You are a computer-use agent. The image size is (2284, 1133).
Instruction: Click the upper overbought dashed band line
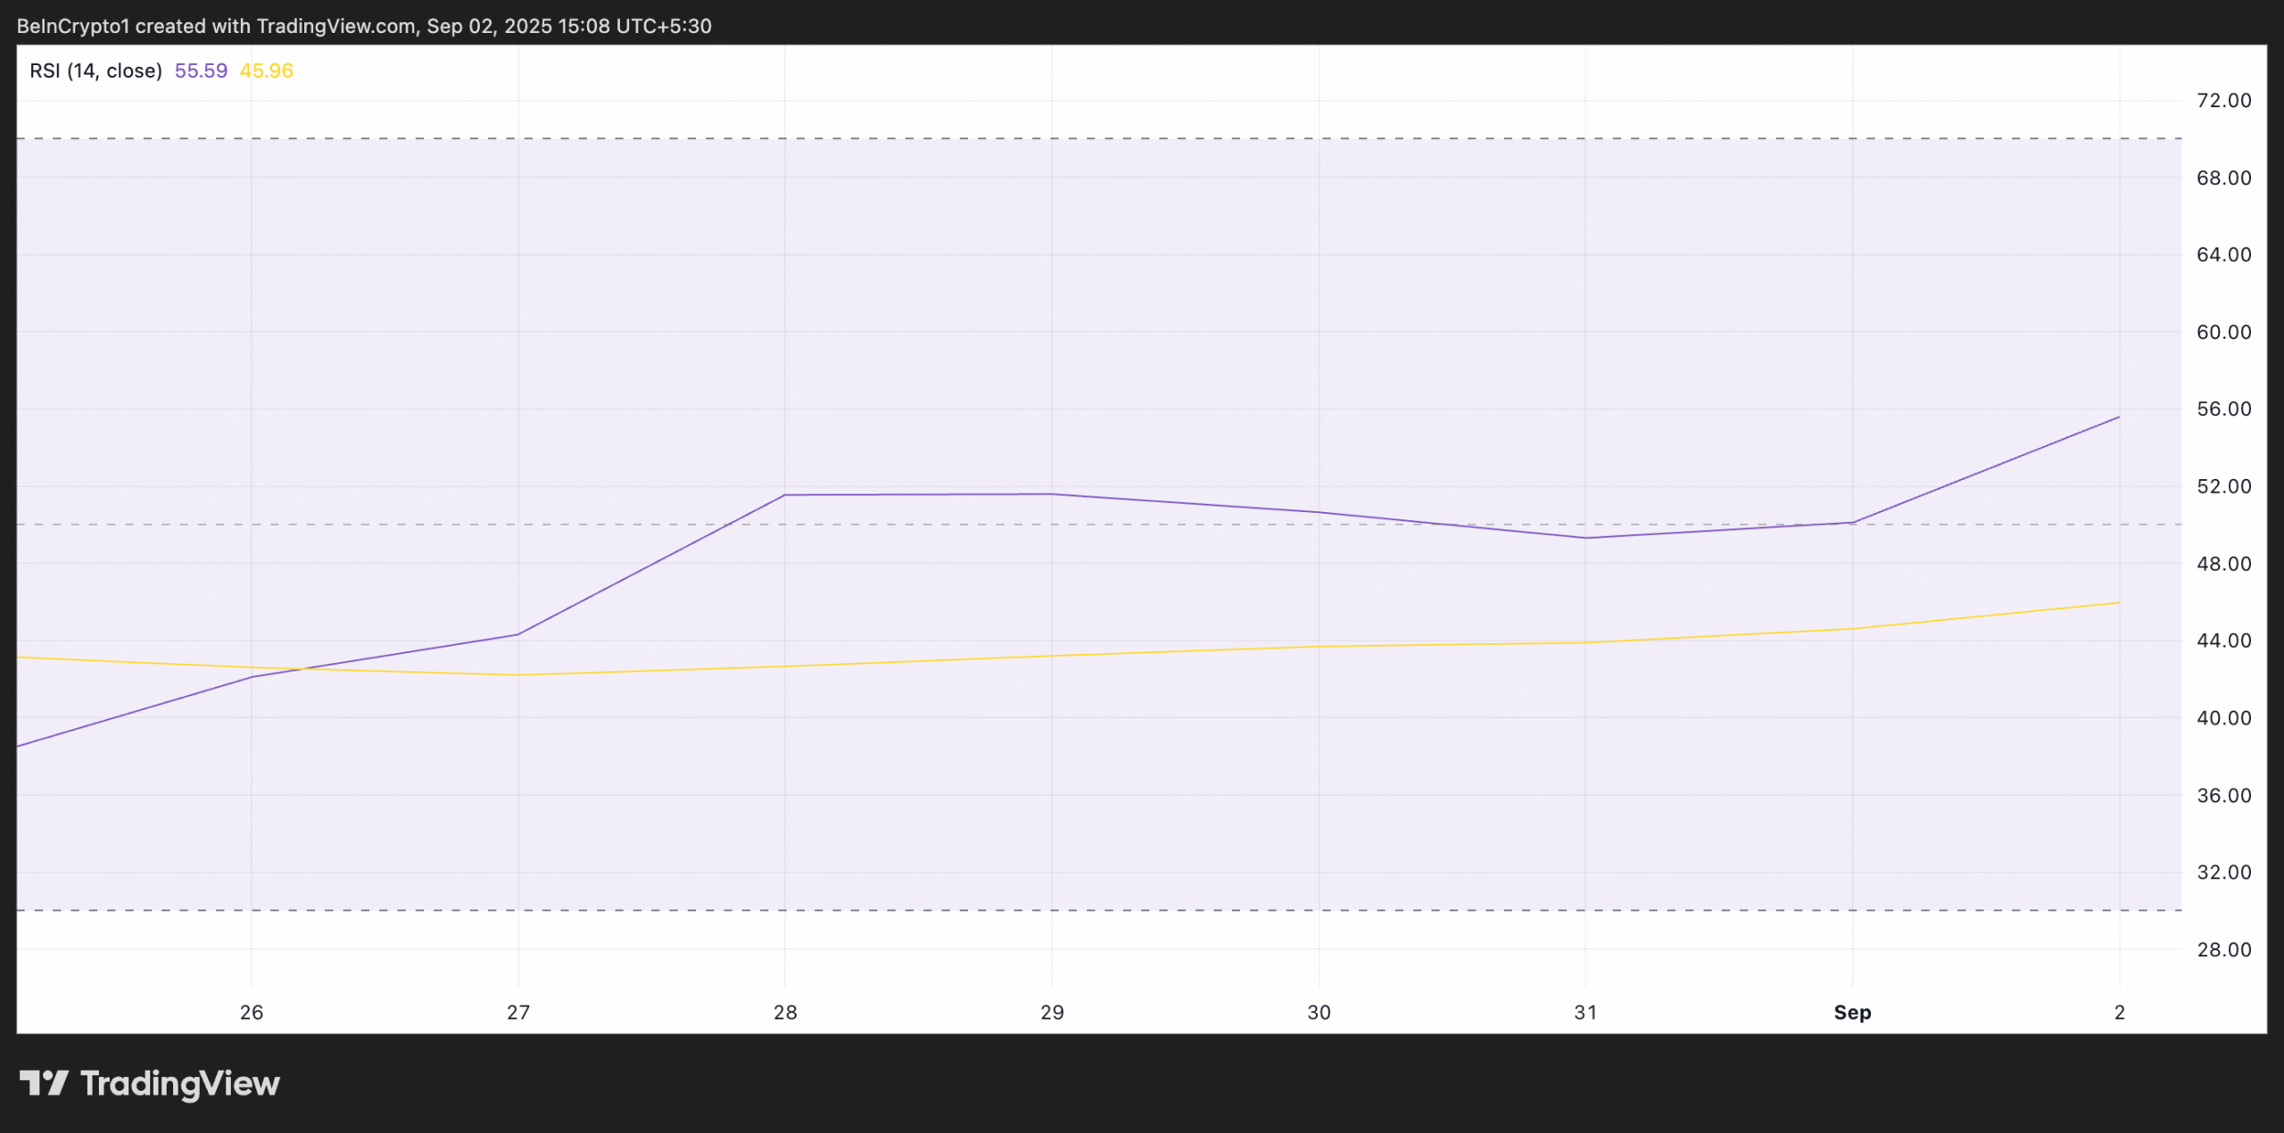[1071, 138]
